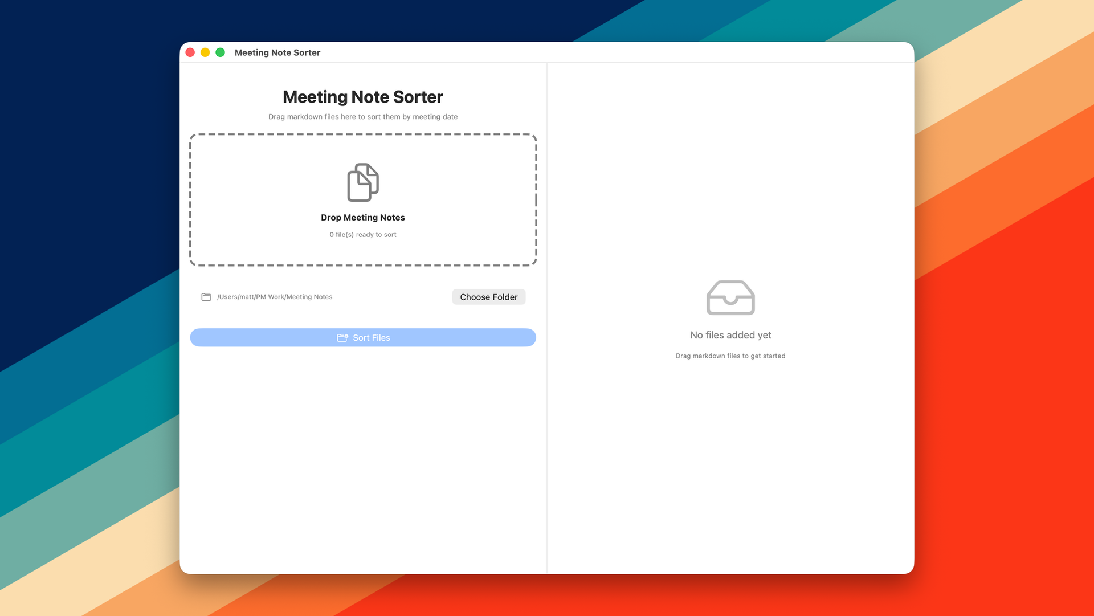Click the yellow minimize traffic light button

click(x=205, y=52)
